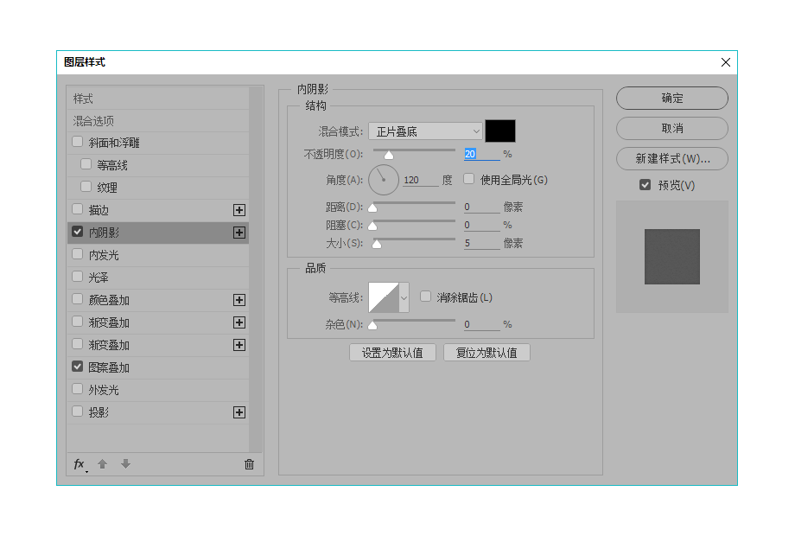Click the 复位为默认值 button
The image size is (795, 536).
click(487, 353)
